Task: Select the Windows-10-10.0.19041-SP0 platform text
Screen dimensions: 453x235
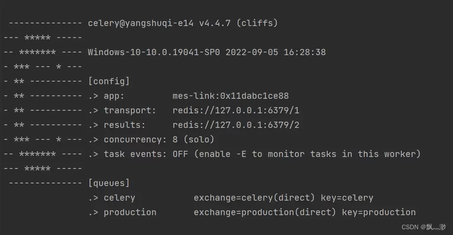Action: tap(154, 52)
